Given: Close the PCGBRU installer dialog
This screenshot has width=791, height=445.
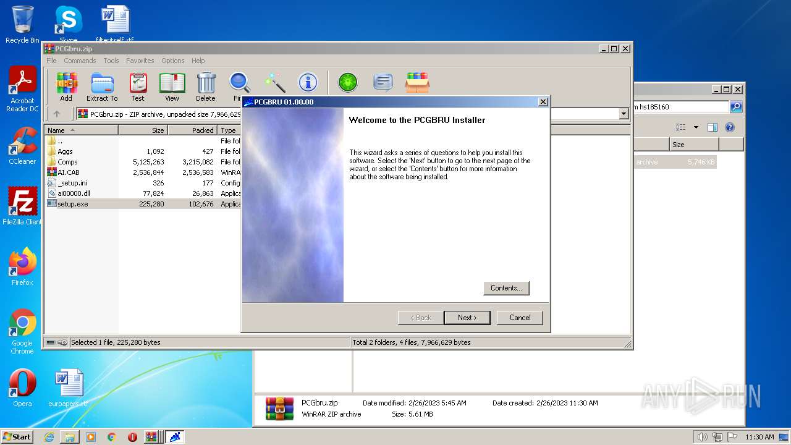Looking at the screenshot, I should point(543,102).
